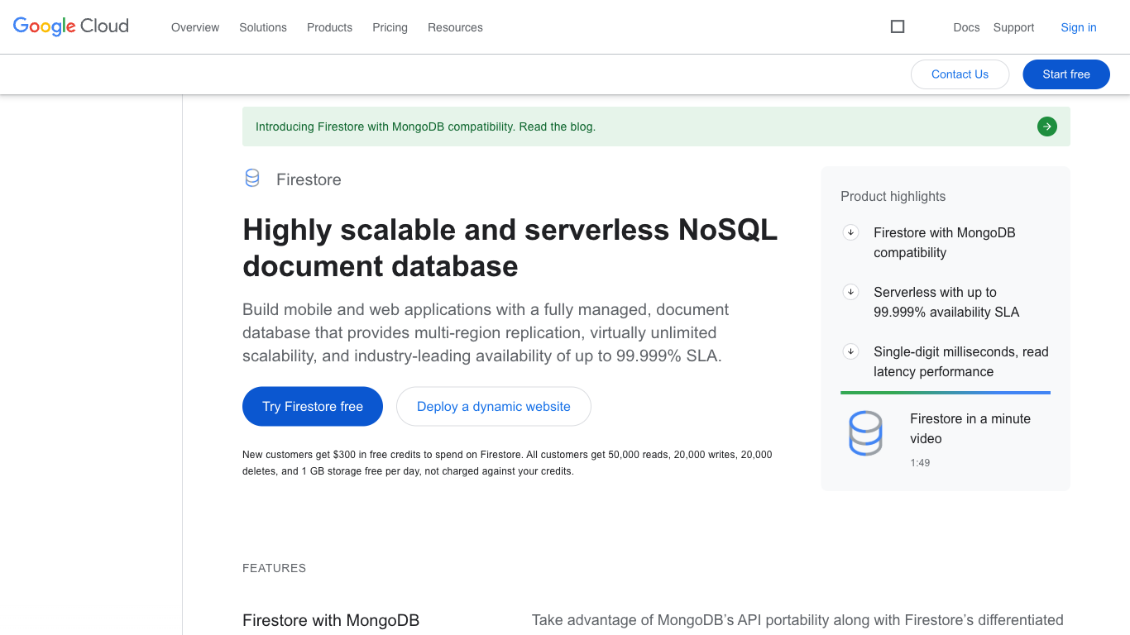Image resolution: width=1130 pixels, height=635 pixels.
Task: Open the Firestore video thumbnail icon
Action: coord(865,433)
